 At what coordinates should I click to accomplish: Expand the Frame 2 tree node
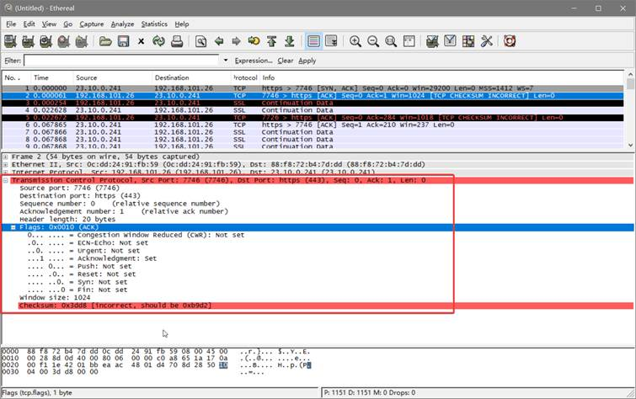5,157
